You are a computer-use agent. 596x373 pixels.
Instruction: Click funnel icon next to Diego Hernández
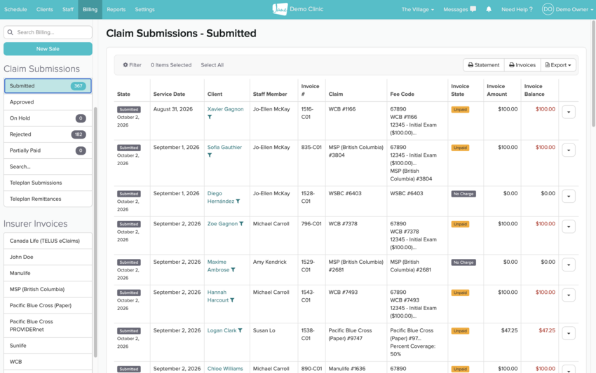(x=238, y=201)
